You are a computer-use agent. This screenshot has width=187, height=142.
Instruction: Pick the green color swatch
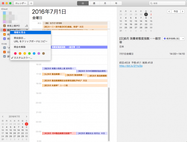coord(30,53)
